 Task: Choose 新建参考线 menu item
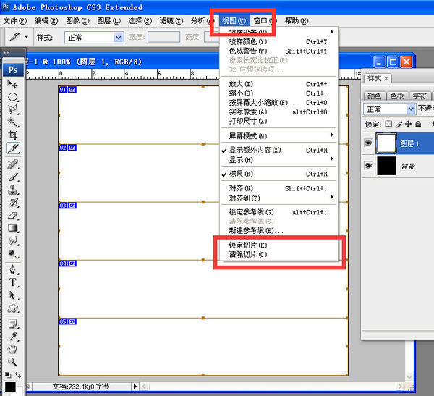click(279, 230)
